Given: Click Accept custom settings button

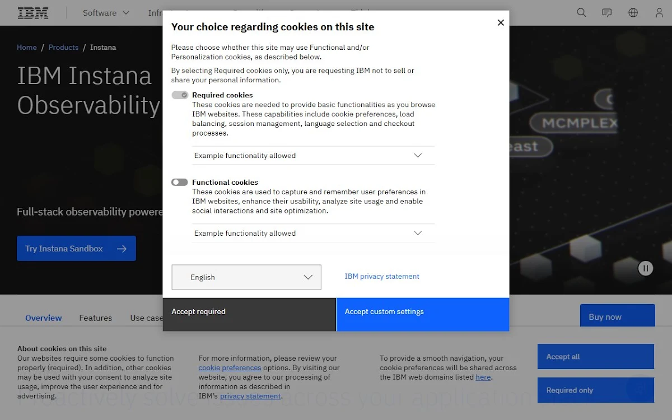Looking at the screenshot, I should tap(423, 314).
